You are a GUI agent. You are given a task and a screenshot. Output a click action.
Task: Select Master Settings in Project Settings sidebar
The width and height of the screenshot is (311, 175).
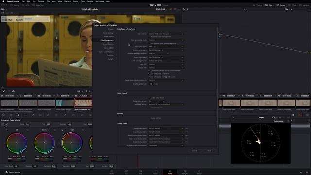pos(108,33)
